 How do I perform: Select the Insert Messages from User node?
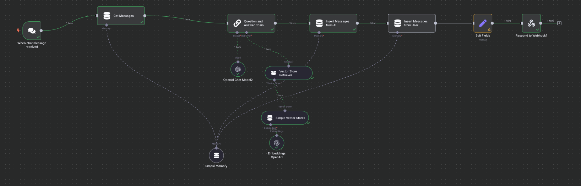click(412, 23)
